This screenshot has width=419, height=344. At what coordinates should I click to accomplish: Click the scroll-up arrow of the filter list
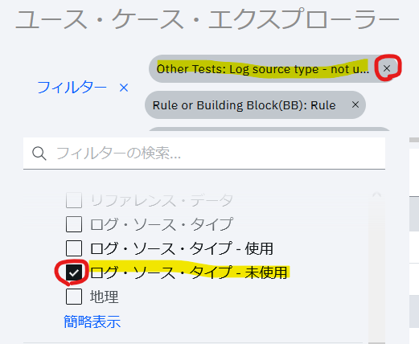click(376, 195)
